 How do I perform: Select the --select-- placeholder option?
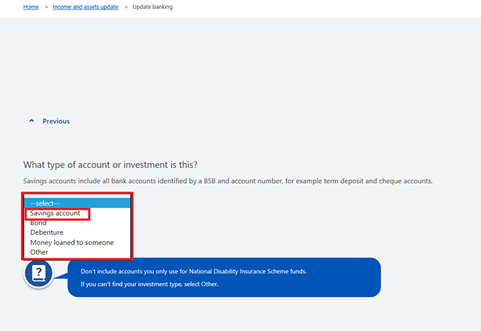tap(77, 204)
